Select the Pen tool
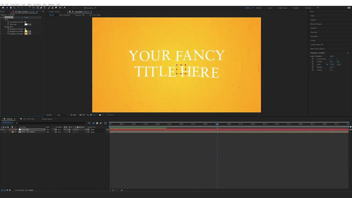 41,8
